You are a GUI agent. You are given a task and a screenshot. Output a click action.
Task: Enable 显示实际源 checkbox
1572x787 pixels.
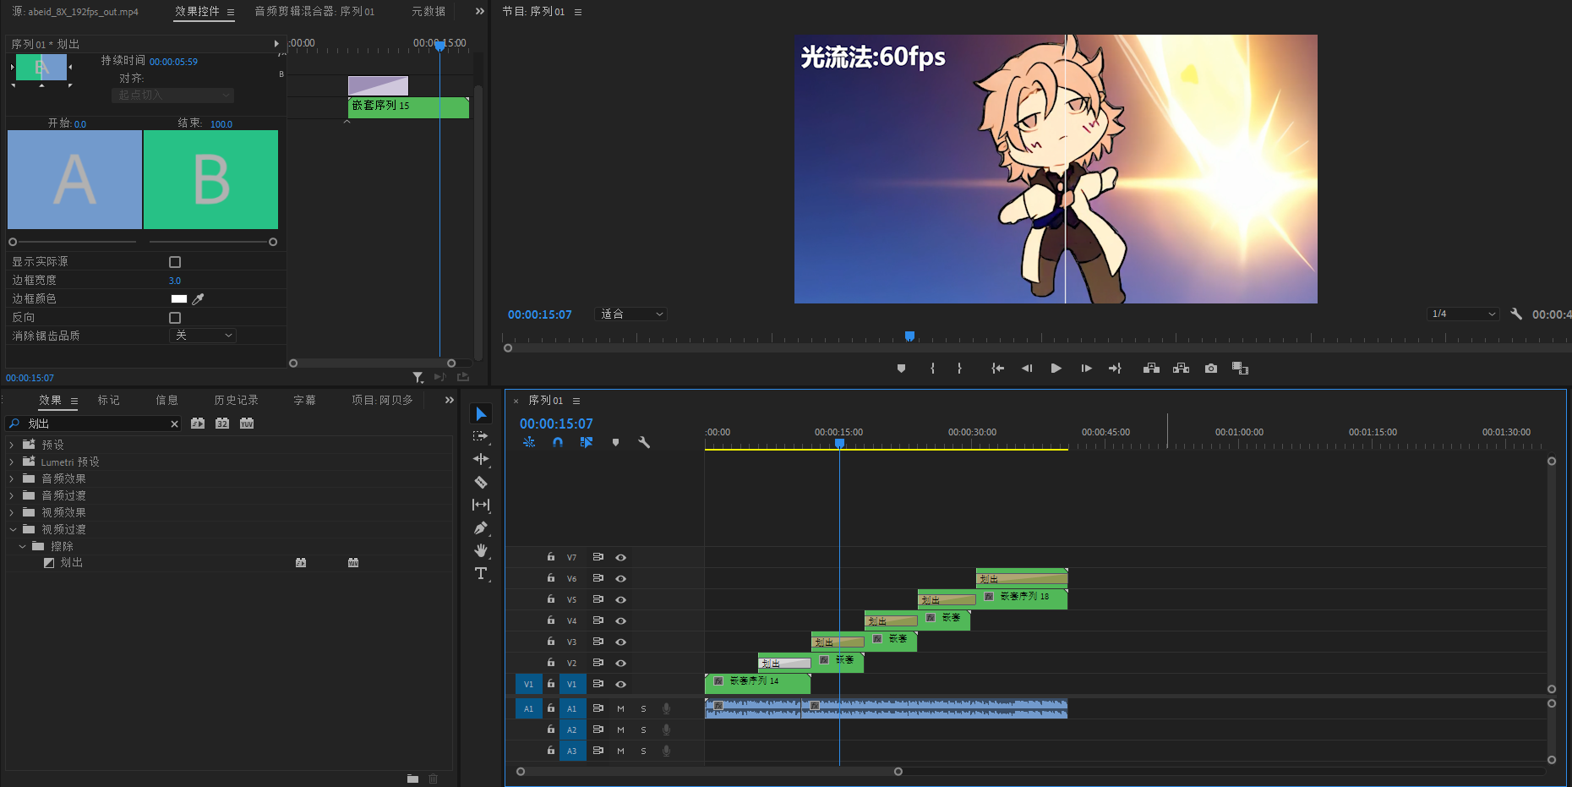175,262
